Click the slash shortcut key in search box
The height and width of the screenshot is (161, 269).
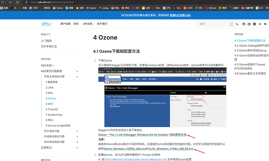232,24
